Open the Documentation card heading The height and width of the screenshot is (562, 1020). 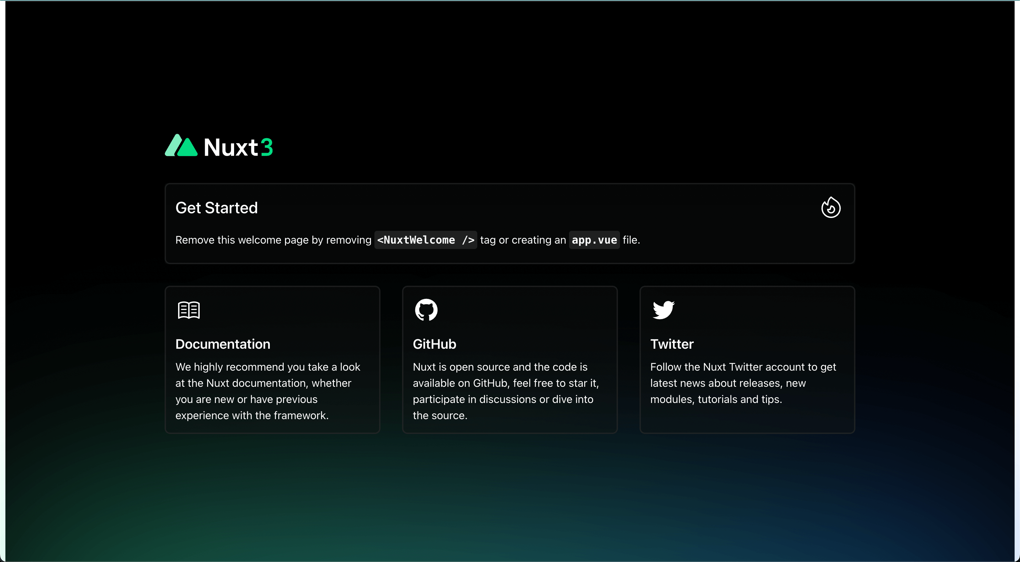(x=223, y=344)
